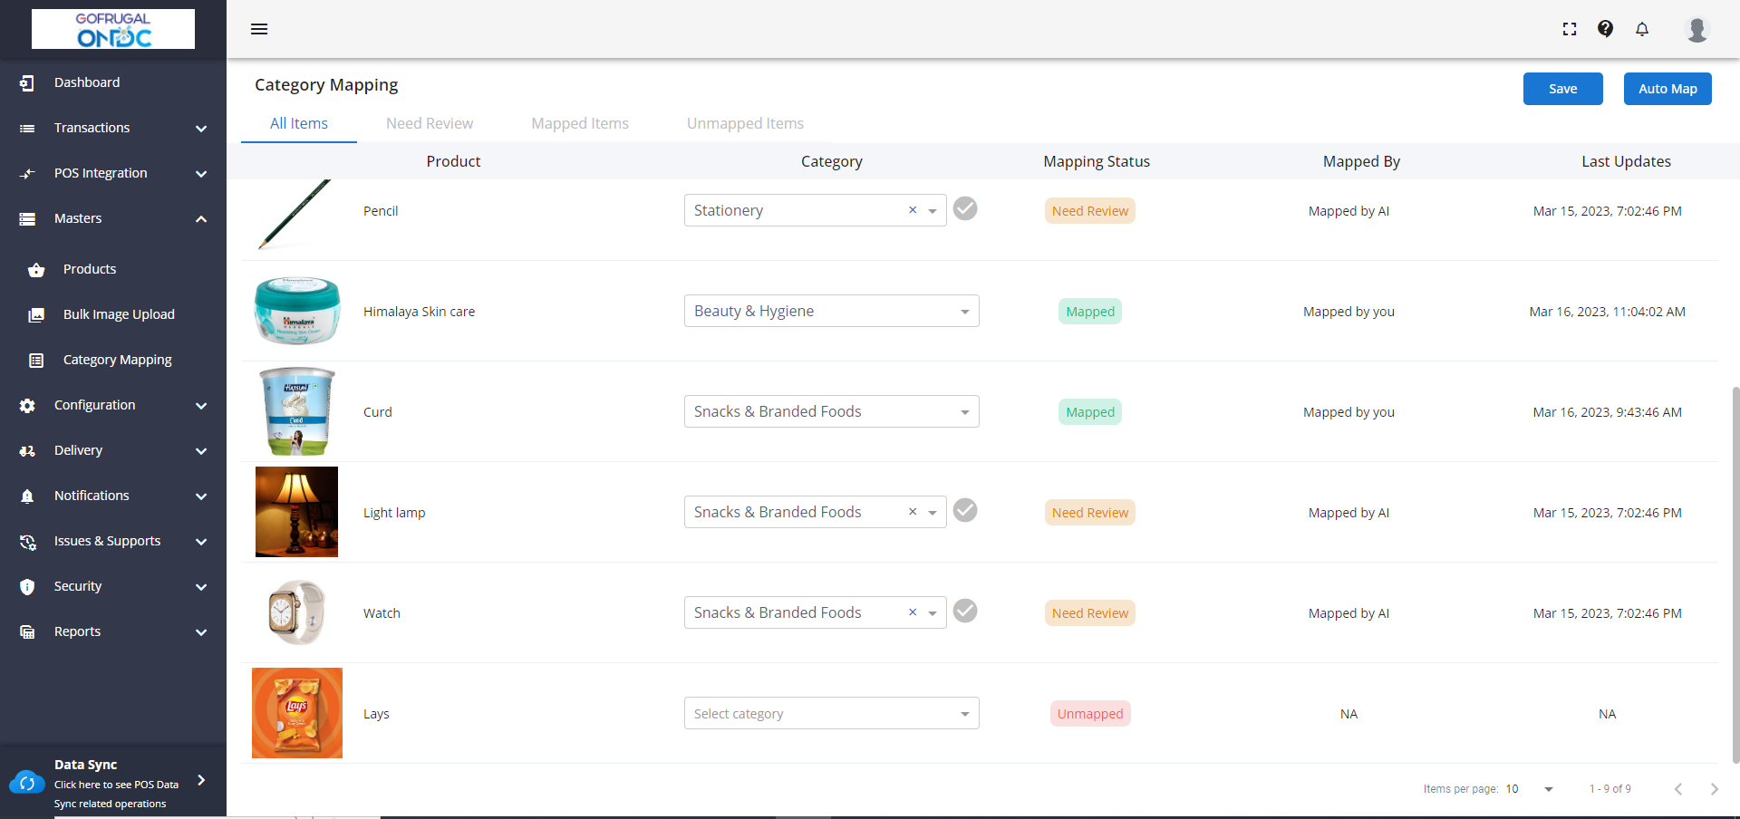Click the Lays product thumbnail
Screen dimensions: 1740x819
point(297,713)
